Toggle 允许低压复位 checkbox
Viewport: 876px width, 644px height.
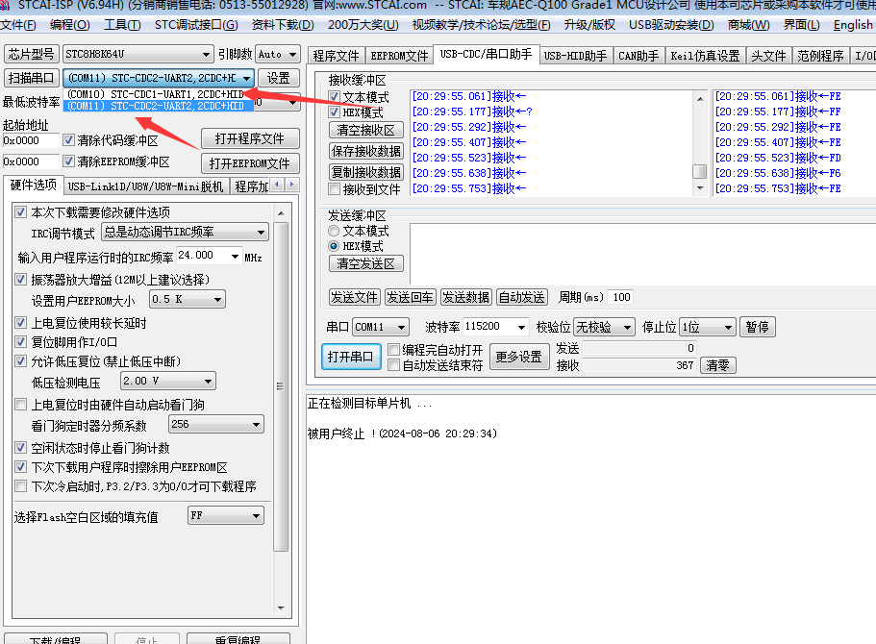20,361
